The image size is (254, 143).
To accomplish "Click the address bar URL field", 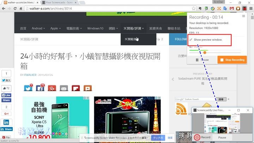I will [x=110, y=8].
